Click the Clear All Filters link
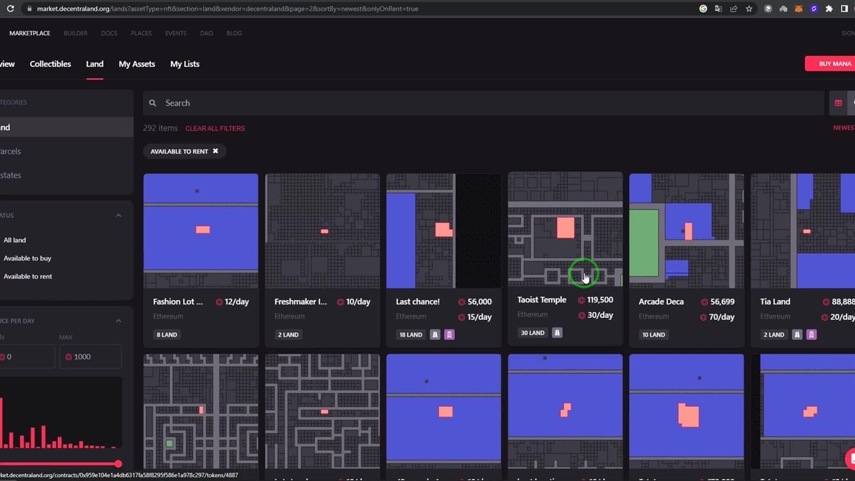The image size is (855, 481). [x=215, y=128]
